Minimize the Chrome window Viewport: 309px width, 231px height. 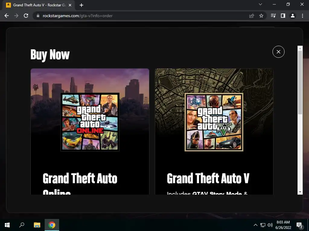274,4
